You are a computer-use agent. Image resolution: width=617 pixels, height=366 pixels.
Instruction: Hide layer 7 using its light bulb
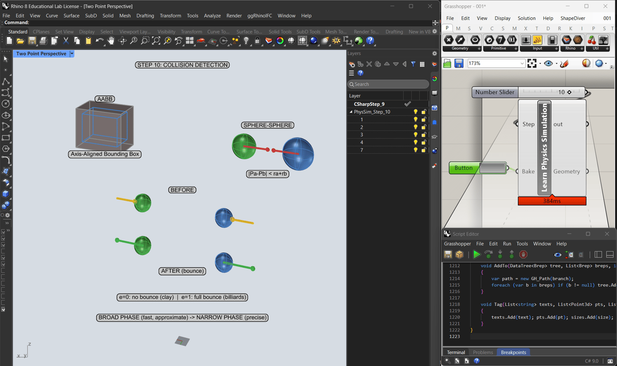[415, 150]
